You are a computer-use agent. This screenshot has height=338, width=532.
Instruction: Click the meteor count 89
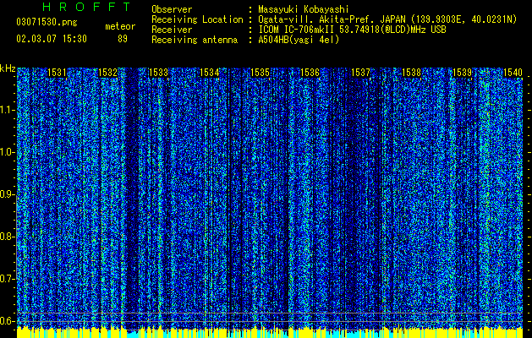tap(123, 39)
